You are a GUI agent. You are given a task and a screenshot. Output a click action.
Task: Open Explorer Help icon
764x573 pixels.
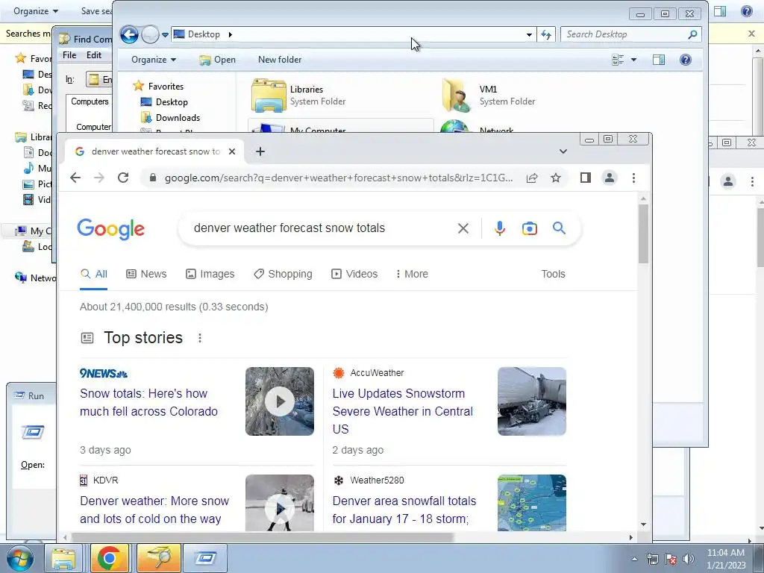click(686, 60)
